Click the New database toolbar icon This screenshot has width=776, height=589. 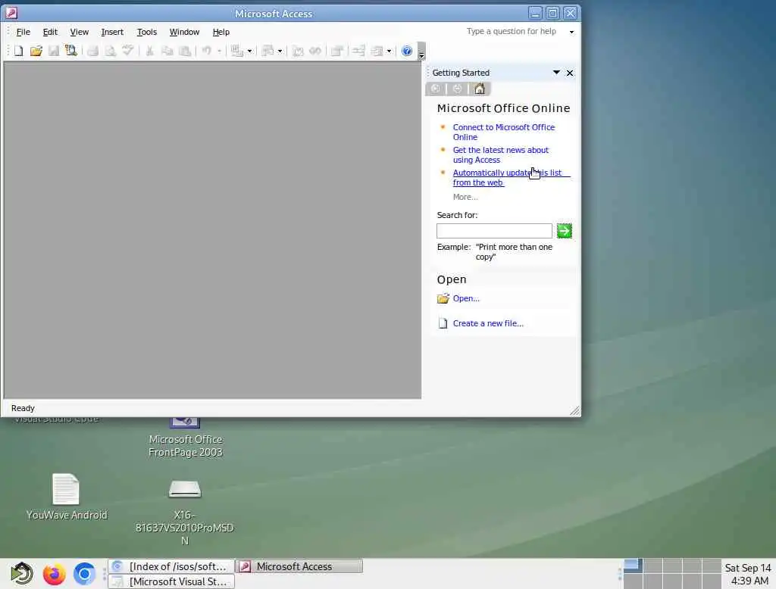tap(18, 51)
